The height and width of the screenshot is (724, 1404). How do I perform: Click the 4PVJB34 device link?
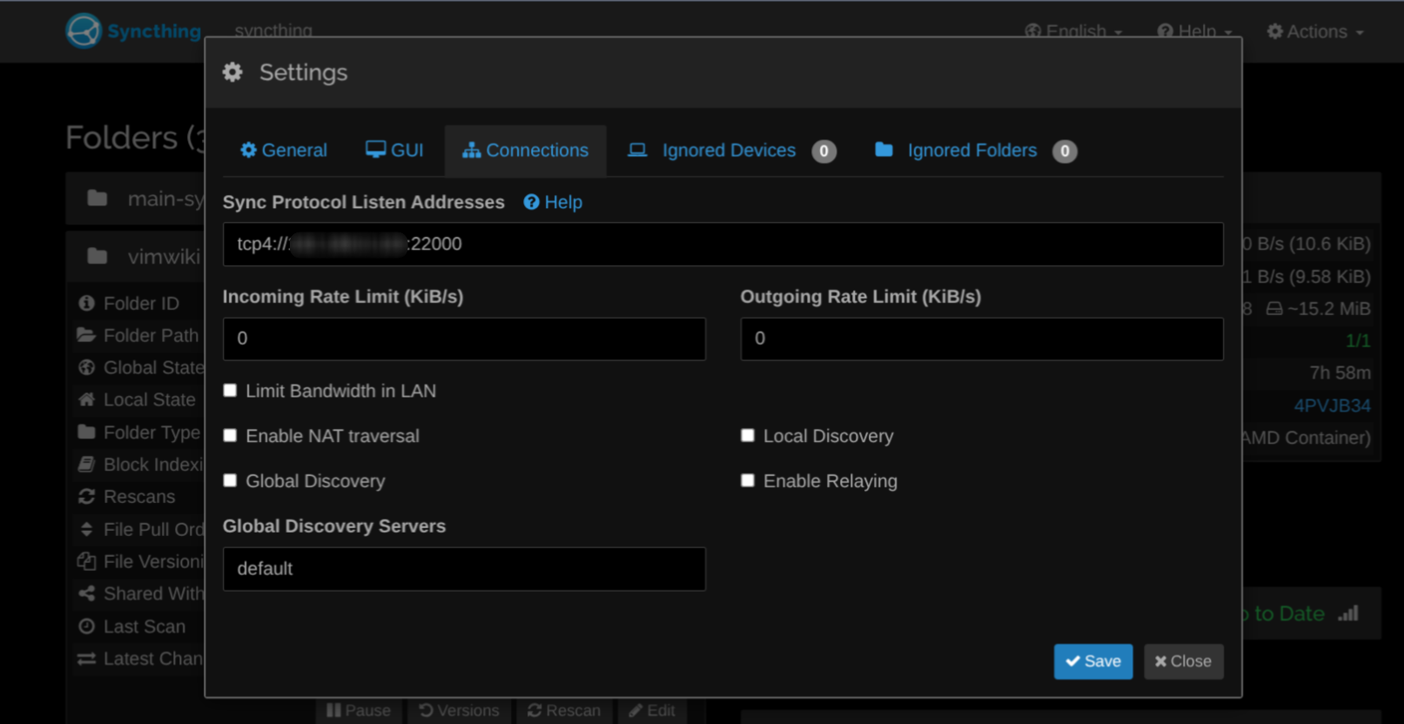click(x=1332, y=406)
